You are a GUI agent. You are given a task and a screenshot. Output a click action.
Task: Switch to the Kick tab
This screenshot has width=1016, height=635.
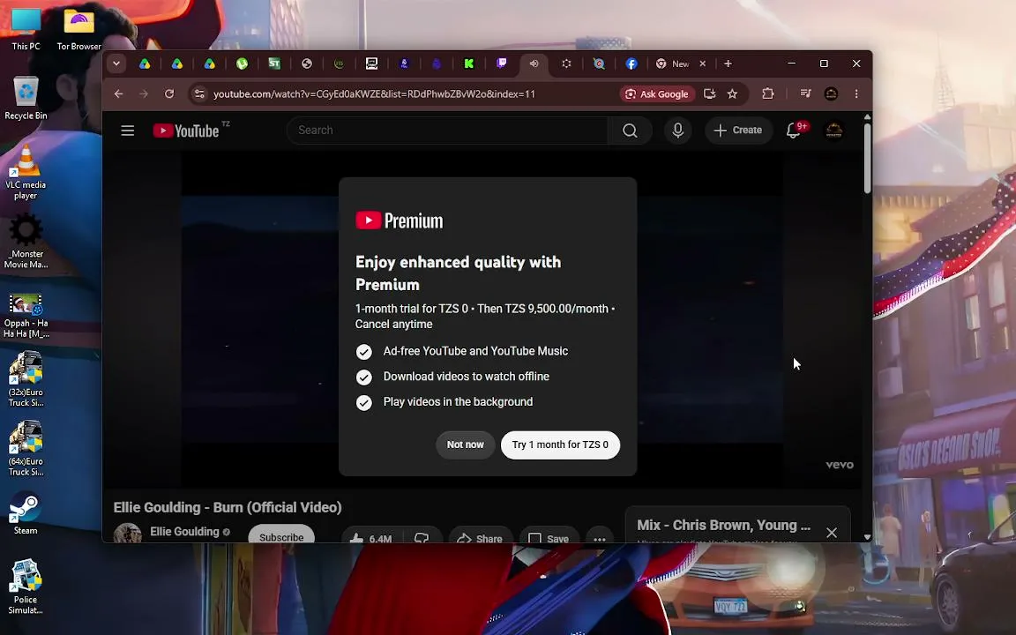click(469, 63)
